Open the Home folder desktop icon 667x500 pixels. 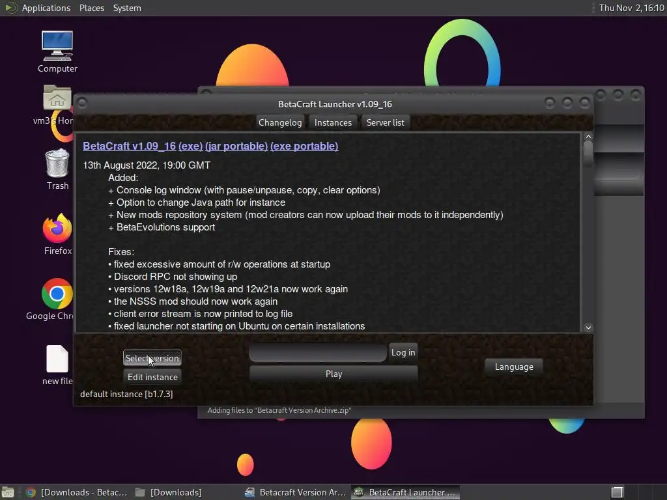tap(57, 105)
